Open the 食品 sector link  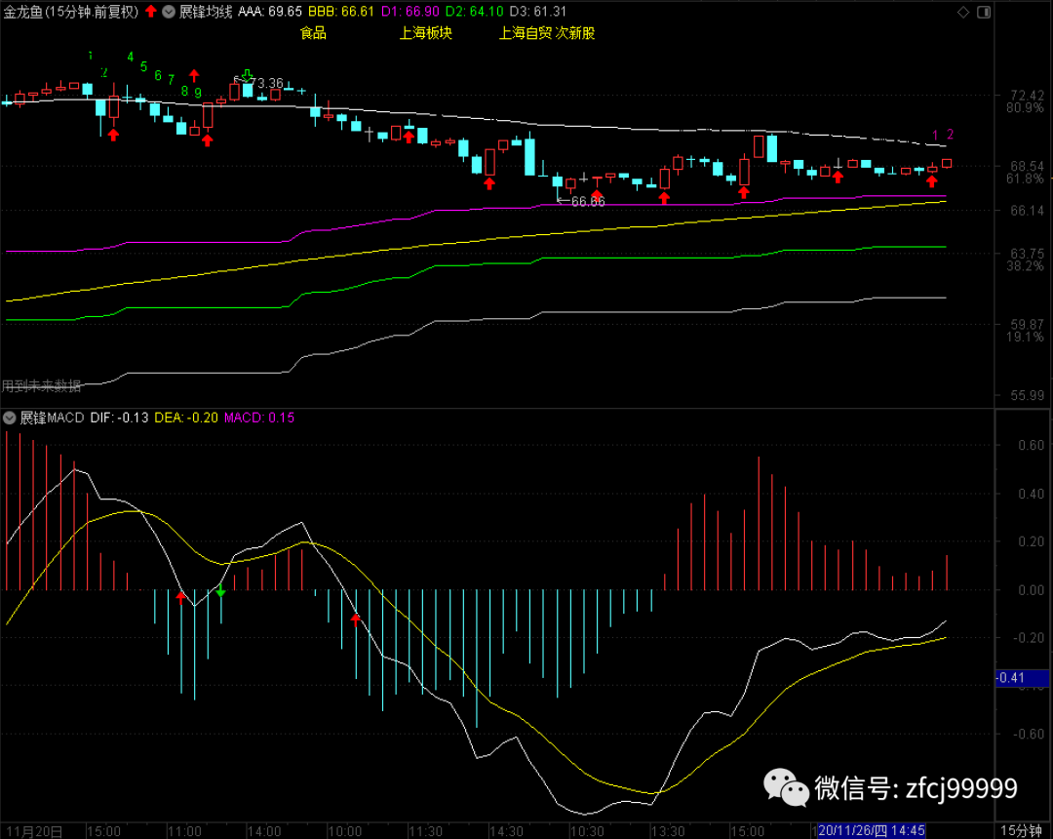click(313, 33)
